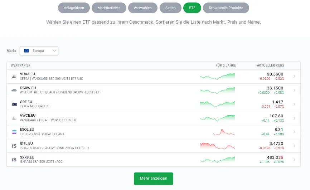Click the LYXOR MSCI GREECE name
Image resolution: width=310 pixels, height=190 pixels.
pos(35,106)
